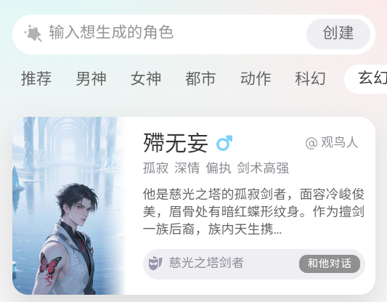The image size is (387, 302).
Task: Click the character name 殢无妄
Action: [x=175, y=143]
